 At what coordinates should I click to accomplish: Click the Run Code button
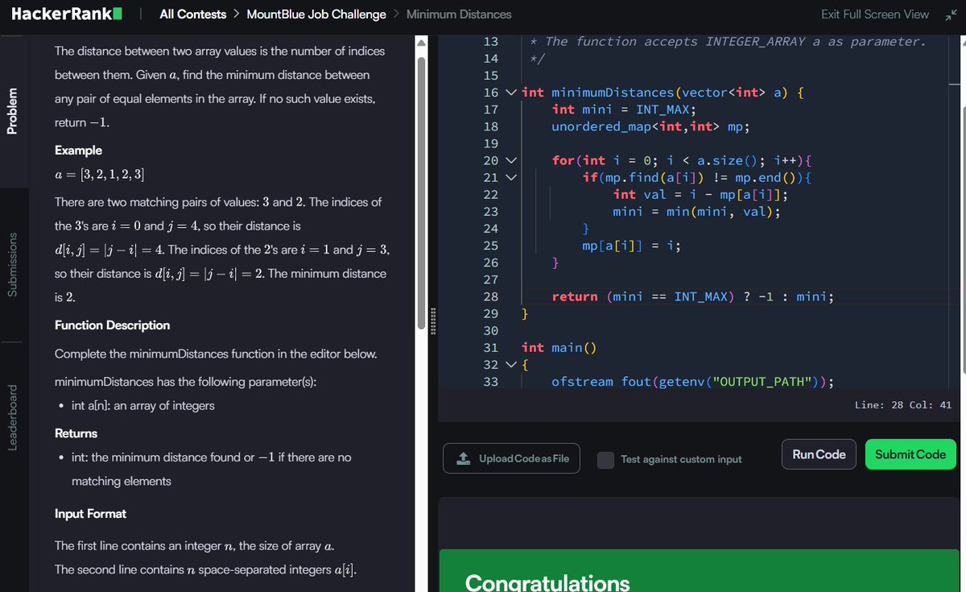819,454
